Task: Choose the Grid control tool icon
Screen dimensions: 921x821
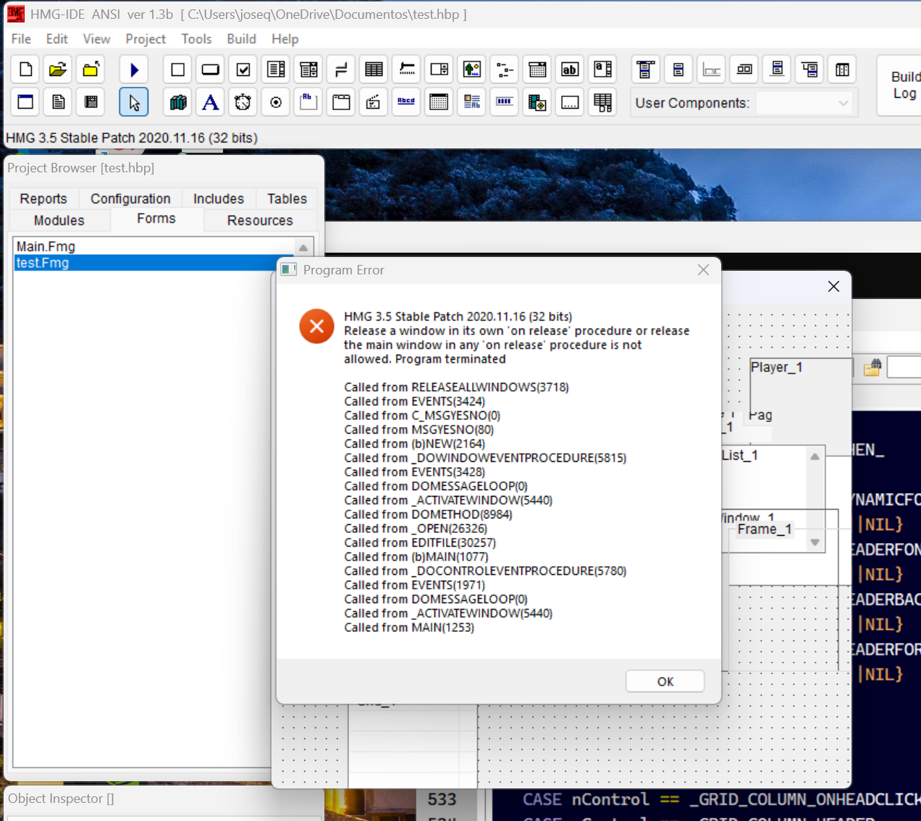Action: (374, 70)
